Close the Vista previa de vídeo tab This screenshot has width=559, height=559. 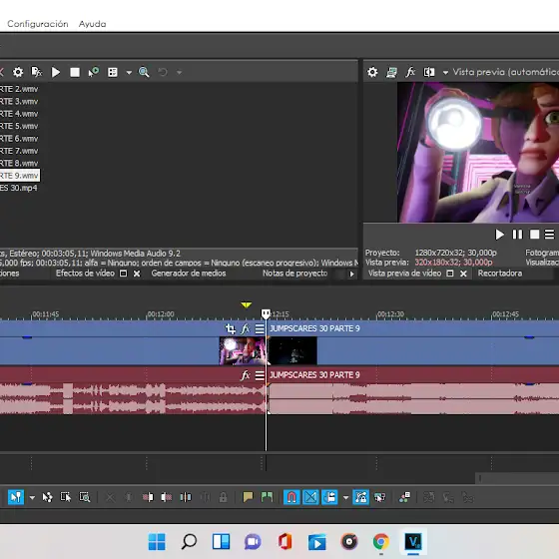(x=463, y=274)
